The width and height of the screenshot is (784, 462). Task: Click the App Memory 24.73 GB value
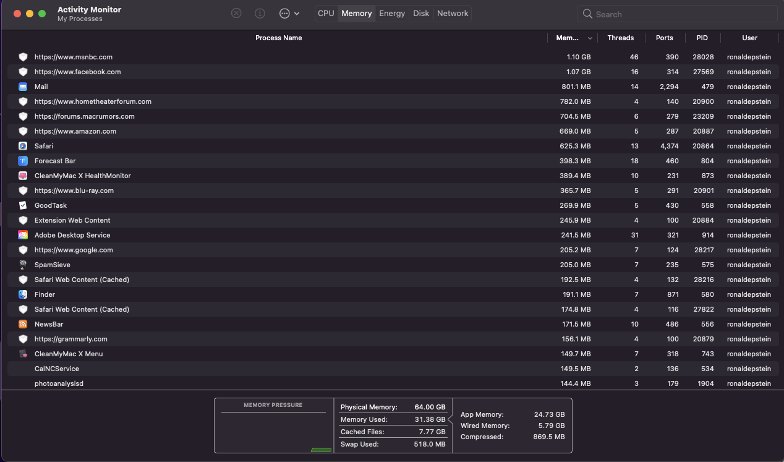(x=550, y=414)
